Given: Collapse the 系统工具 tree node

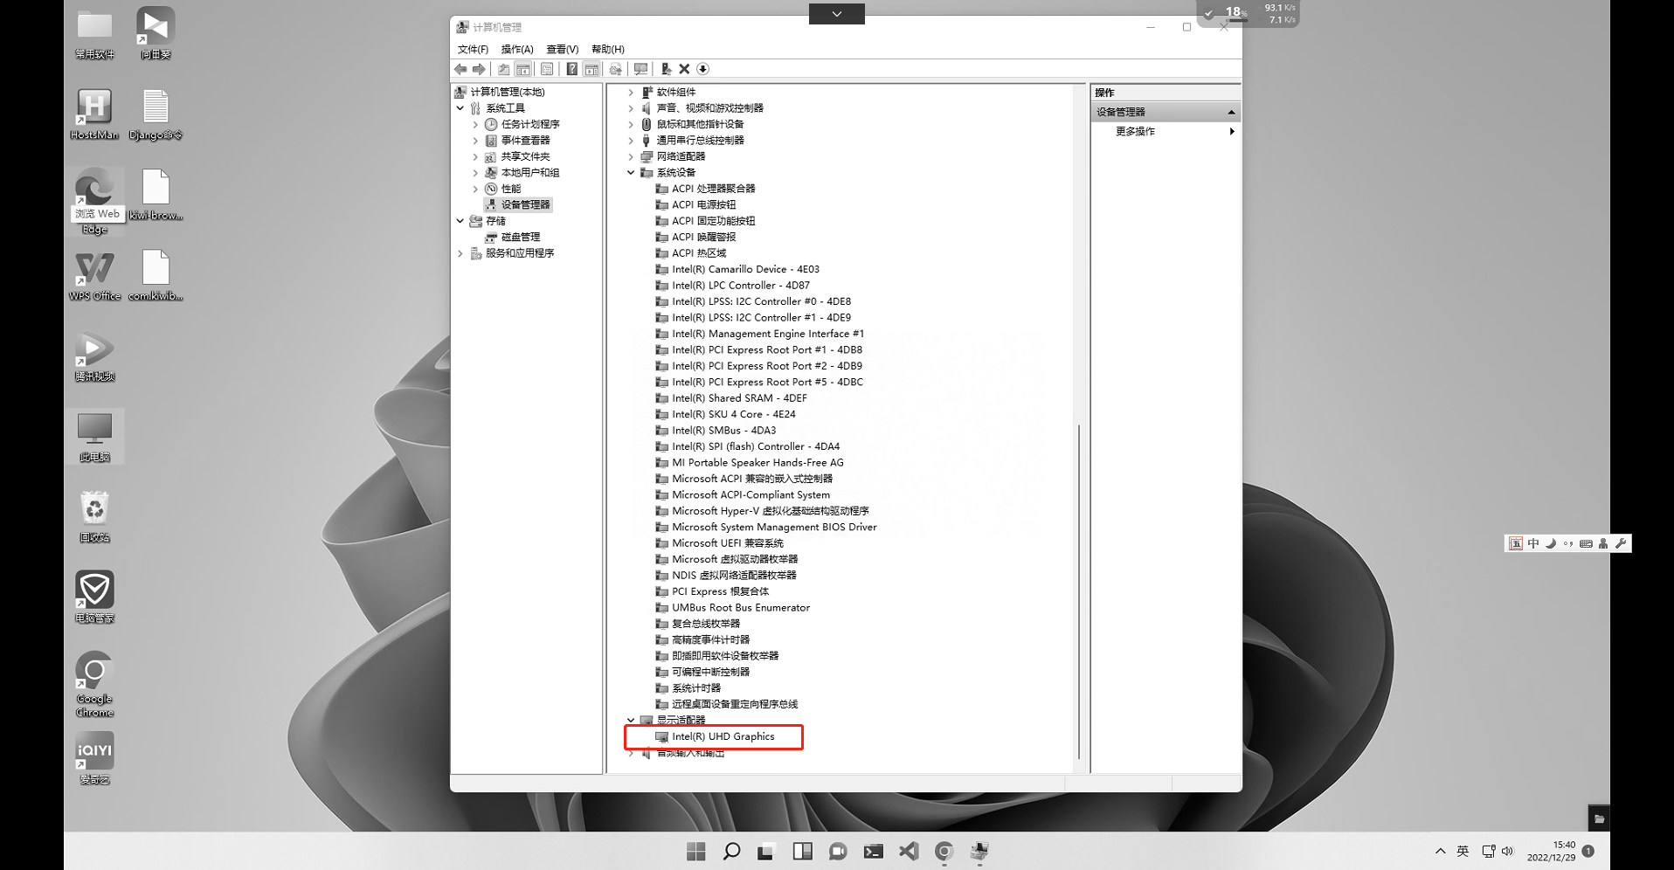Looking at the screenshot, I should 460,108.
